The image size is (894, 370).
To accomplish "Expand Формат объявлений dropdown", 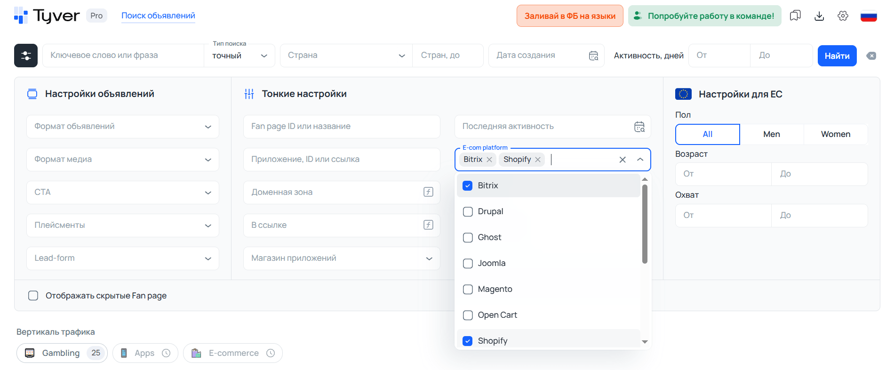I will (123, 127).
